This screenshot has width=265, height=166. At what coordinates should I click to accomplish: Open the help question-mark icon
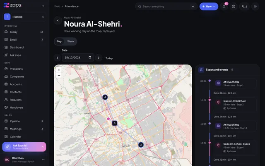tap(234, 7)
